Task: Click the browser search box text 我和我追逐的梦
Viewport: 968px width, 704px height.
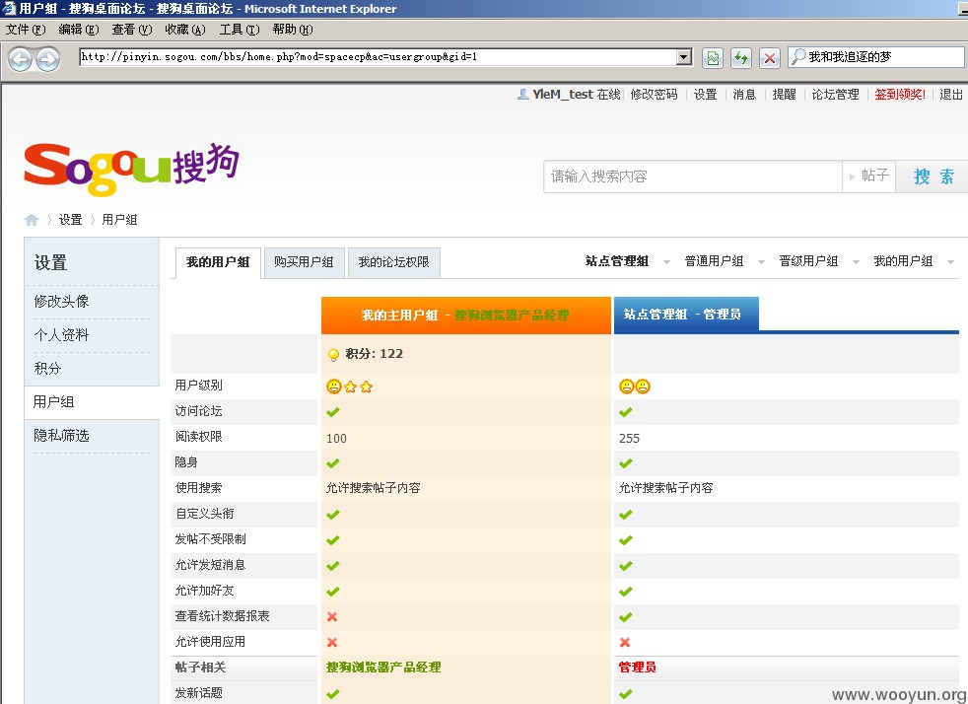Action: coord(850,57)
